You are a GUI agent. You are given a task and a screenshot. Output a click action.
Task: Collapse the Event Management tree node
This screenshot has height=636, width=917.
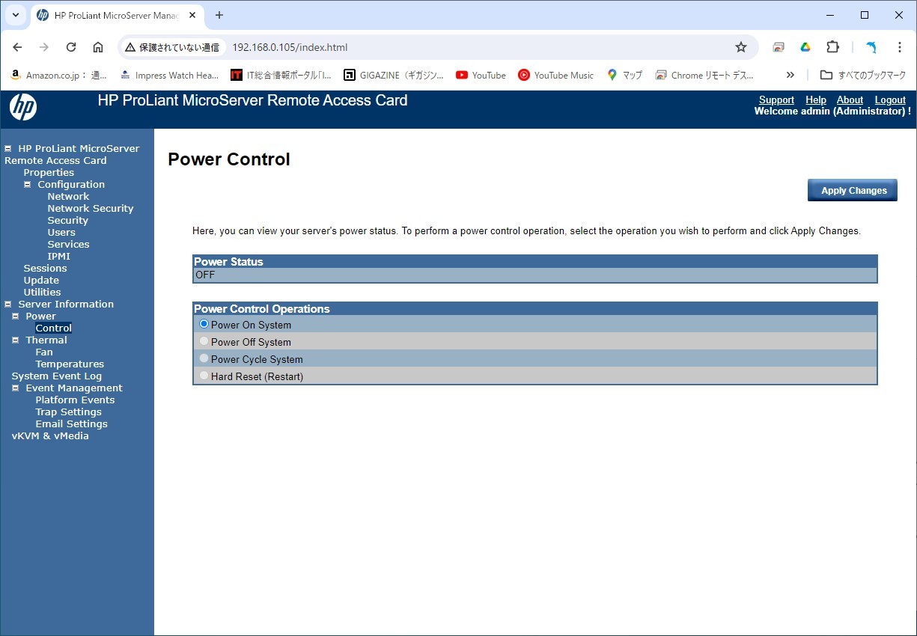(16, 388)
